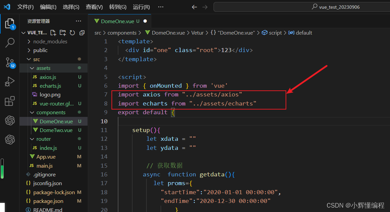Create a new folder in explorer

click(x=63, y=33)
